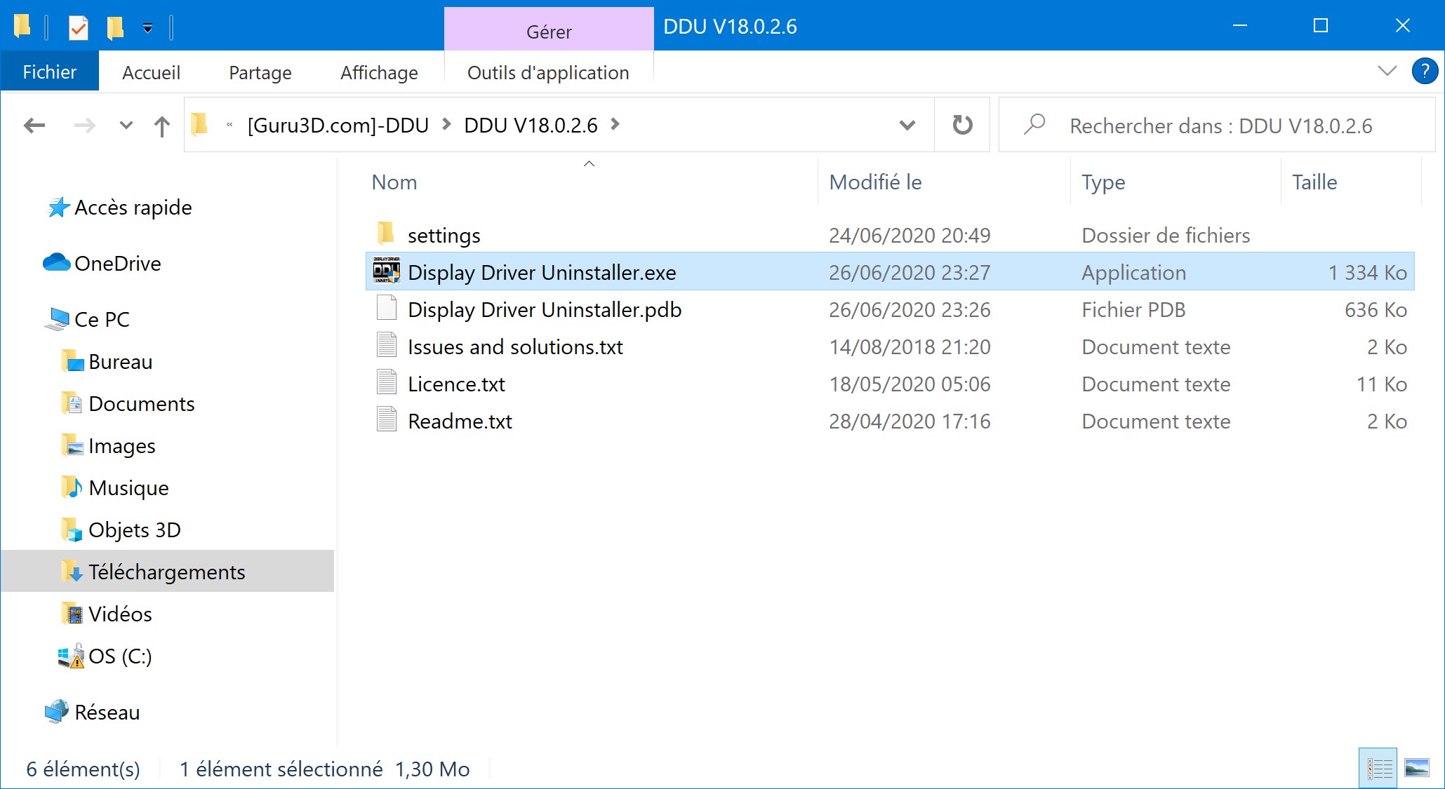Viewport: 1445px width, 789px height.
Task: Click the [Guru3D.com]-DDU breadcrumb
Action: point(338,126)
